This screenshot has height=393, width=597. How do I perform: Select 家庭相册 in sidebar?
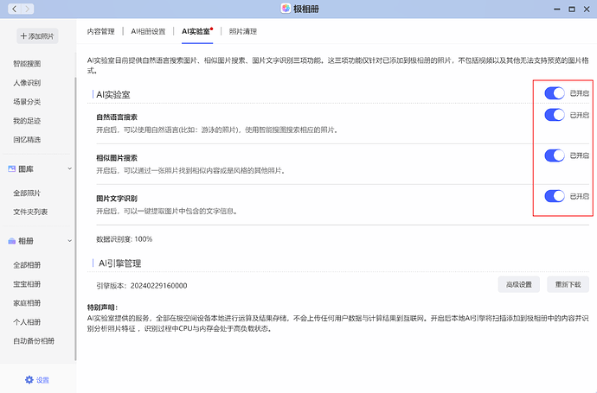pyautogui.click(x=27, y=303)
